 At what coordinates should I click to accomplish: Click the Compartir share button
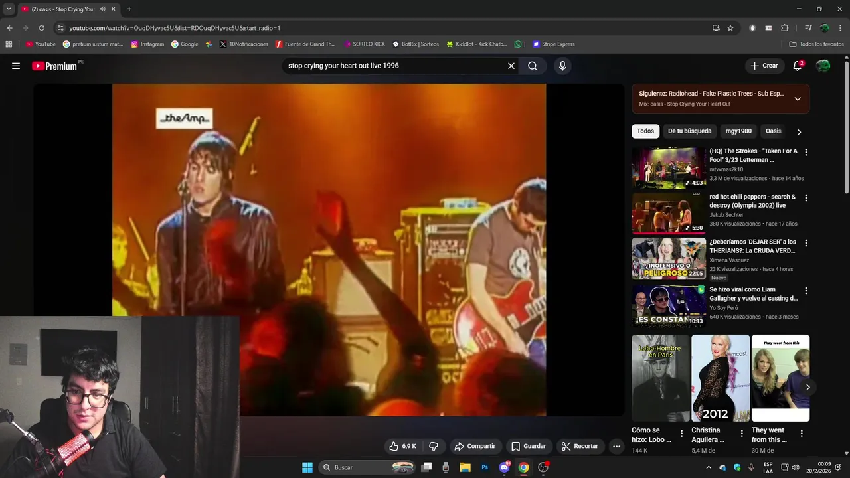[475, 446]
